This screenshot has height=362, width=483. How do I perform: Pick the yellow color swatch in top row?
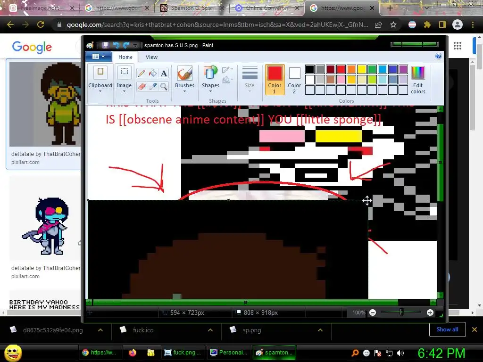pos(362,69)
